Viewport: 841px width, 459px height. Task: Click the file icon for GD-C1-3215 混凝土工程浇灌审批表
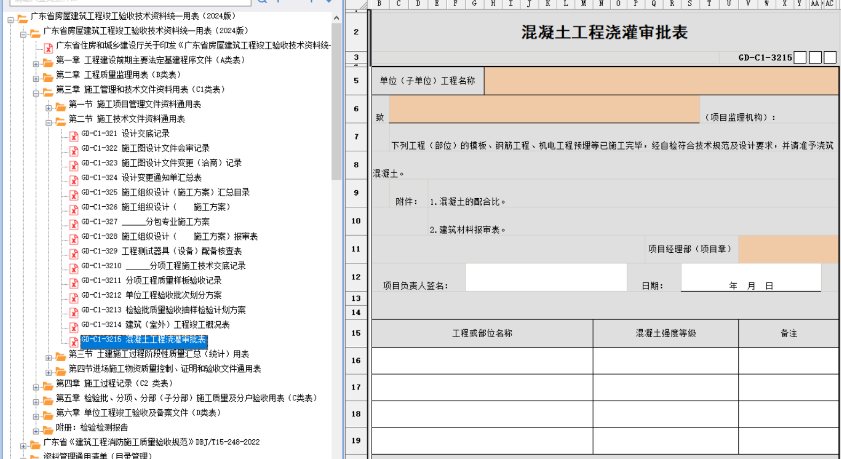74,341
